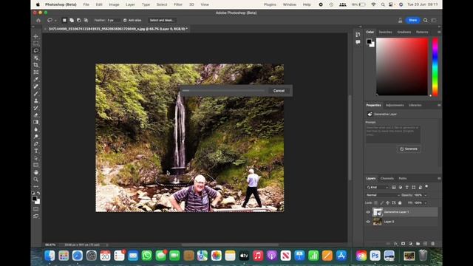The image size is (473, 266).
Task: Open the Comments panel icon
Action: tap(358, 42)
